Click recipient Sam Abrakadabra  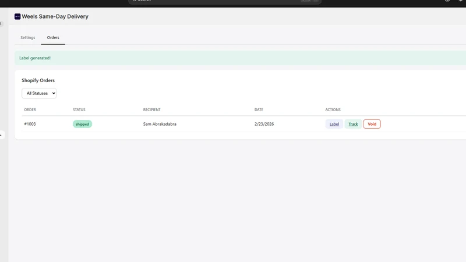click(x=160, y=124)
